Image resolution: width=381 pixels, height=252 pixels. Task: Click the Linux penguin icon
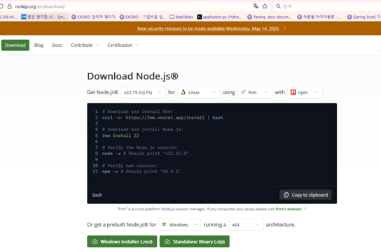(x=183, y=92)
